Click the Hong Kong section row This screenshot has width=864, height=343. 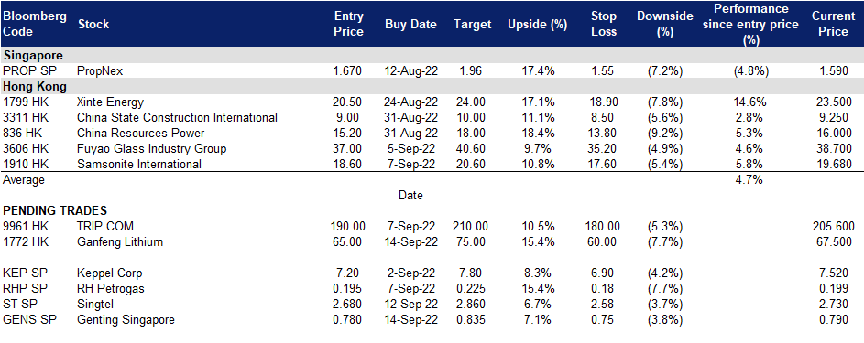pyautogui.click(x=432, y=86)
